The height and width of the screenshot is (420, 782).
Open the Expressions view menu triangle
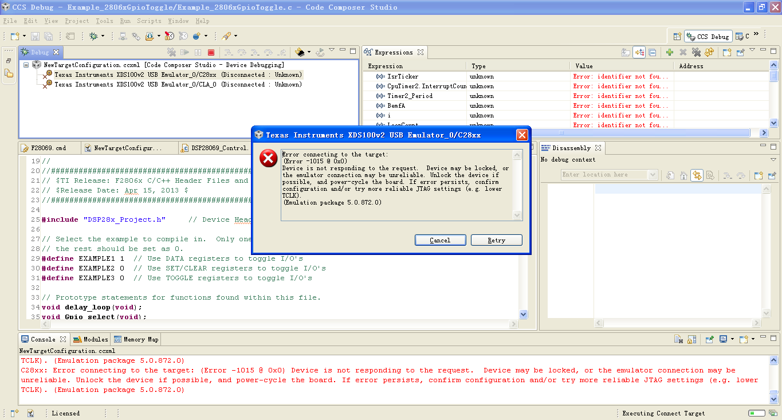pyautogui.click(x=752, y=50)
